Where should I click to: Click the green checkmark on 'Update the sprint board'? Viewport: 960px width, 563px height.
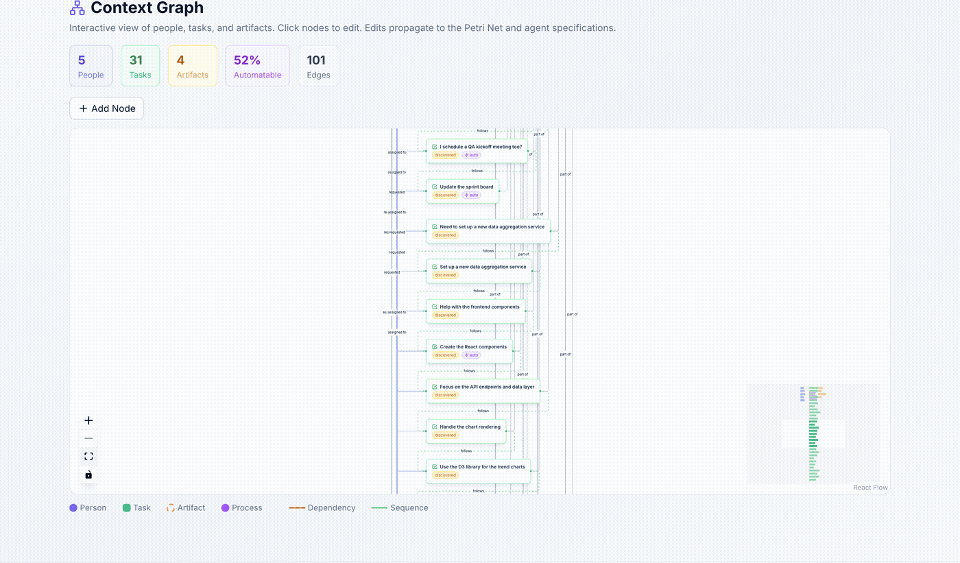coord(433,187)
